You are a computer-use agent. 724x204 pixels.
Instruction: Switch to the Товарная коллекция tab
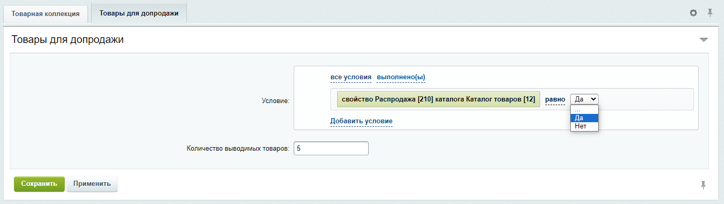pos(46,14)
